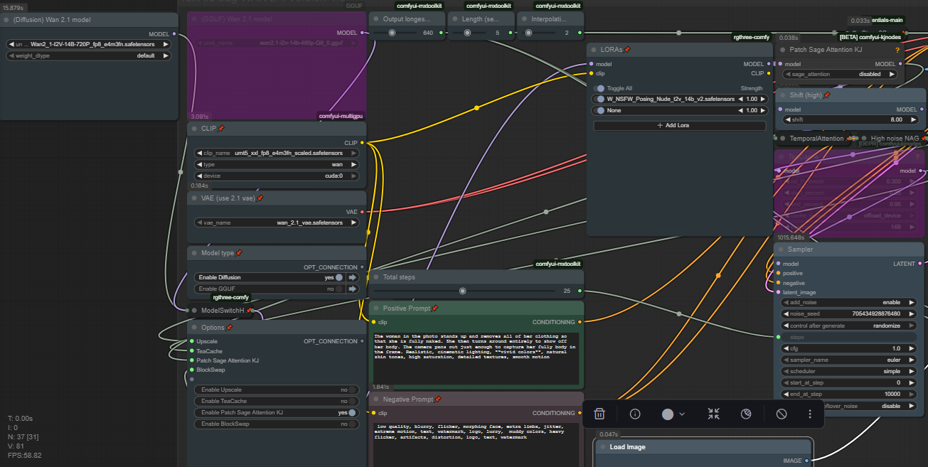Switch the Toggle All LoRAs switch

[x=600, y=89]
